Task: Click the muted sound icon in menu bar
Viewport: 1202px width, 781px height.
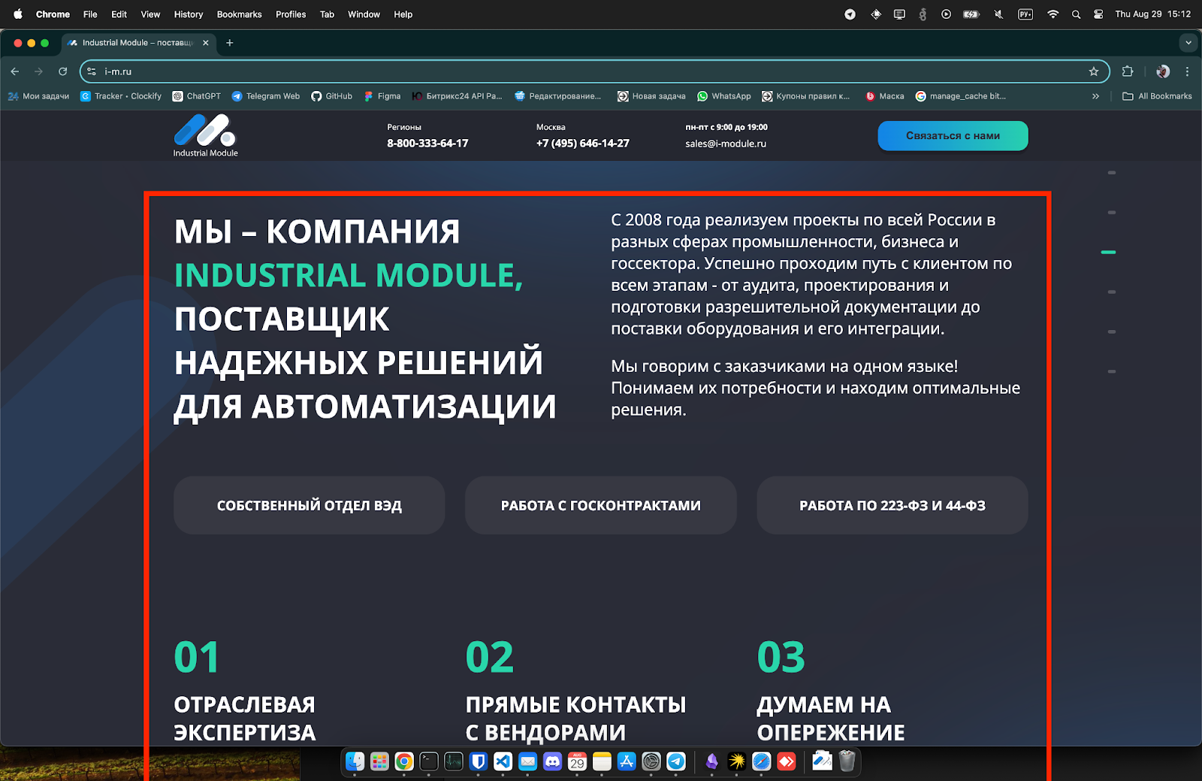Action: point(998,14)
